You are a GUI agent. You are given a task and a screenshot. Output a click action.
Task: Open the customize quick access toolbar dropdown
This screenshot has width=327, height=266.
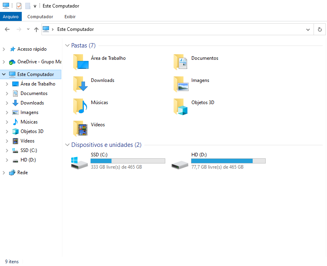(35, 6)
